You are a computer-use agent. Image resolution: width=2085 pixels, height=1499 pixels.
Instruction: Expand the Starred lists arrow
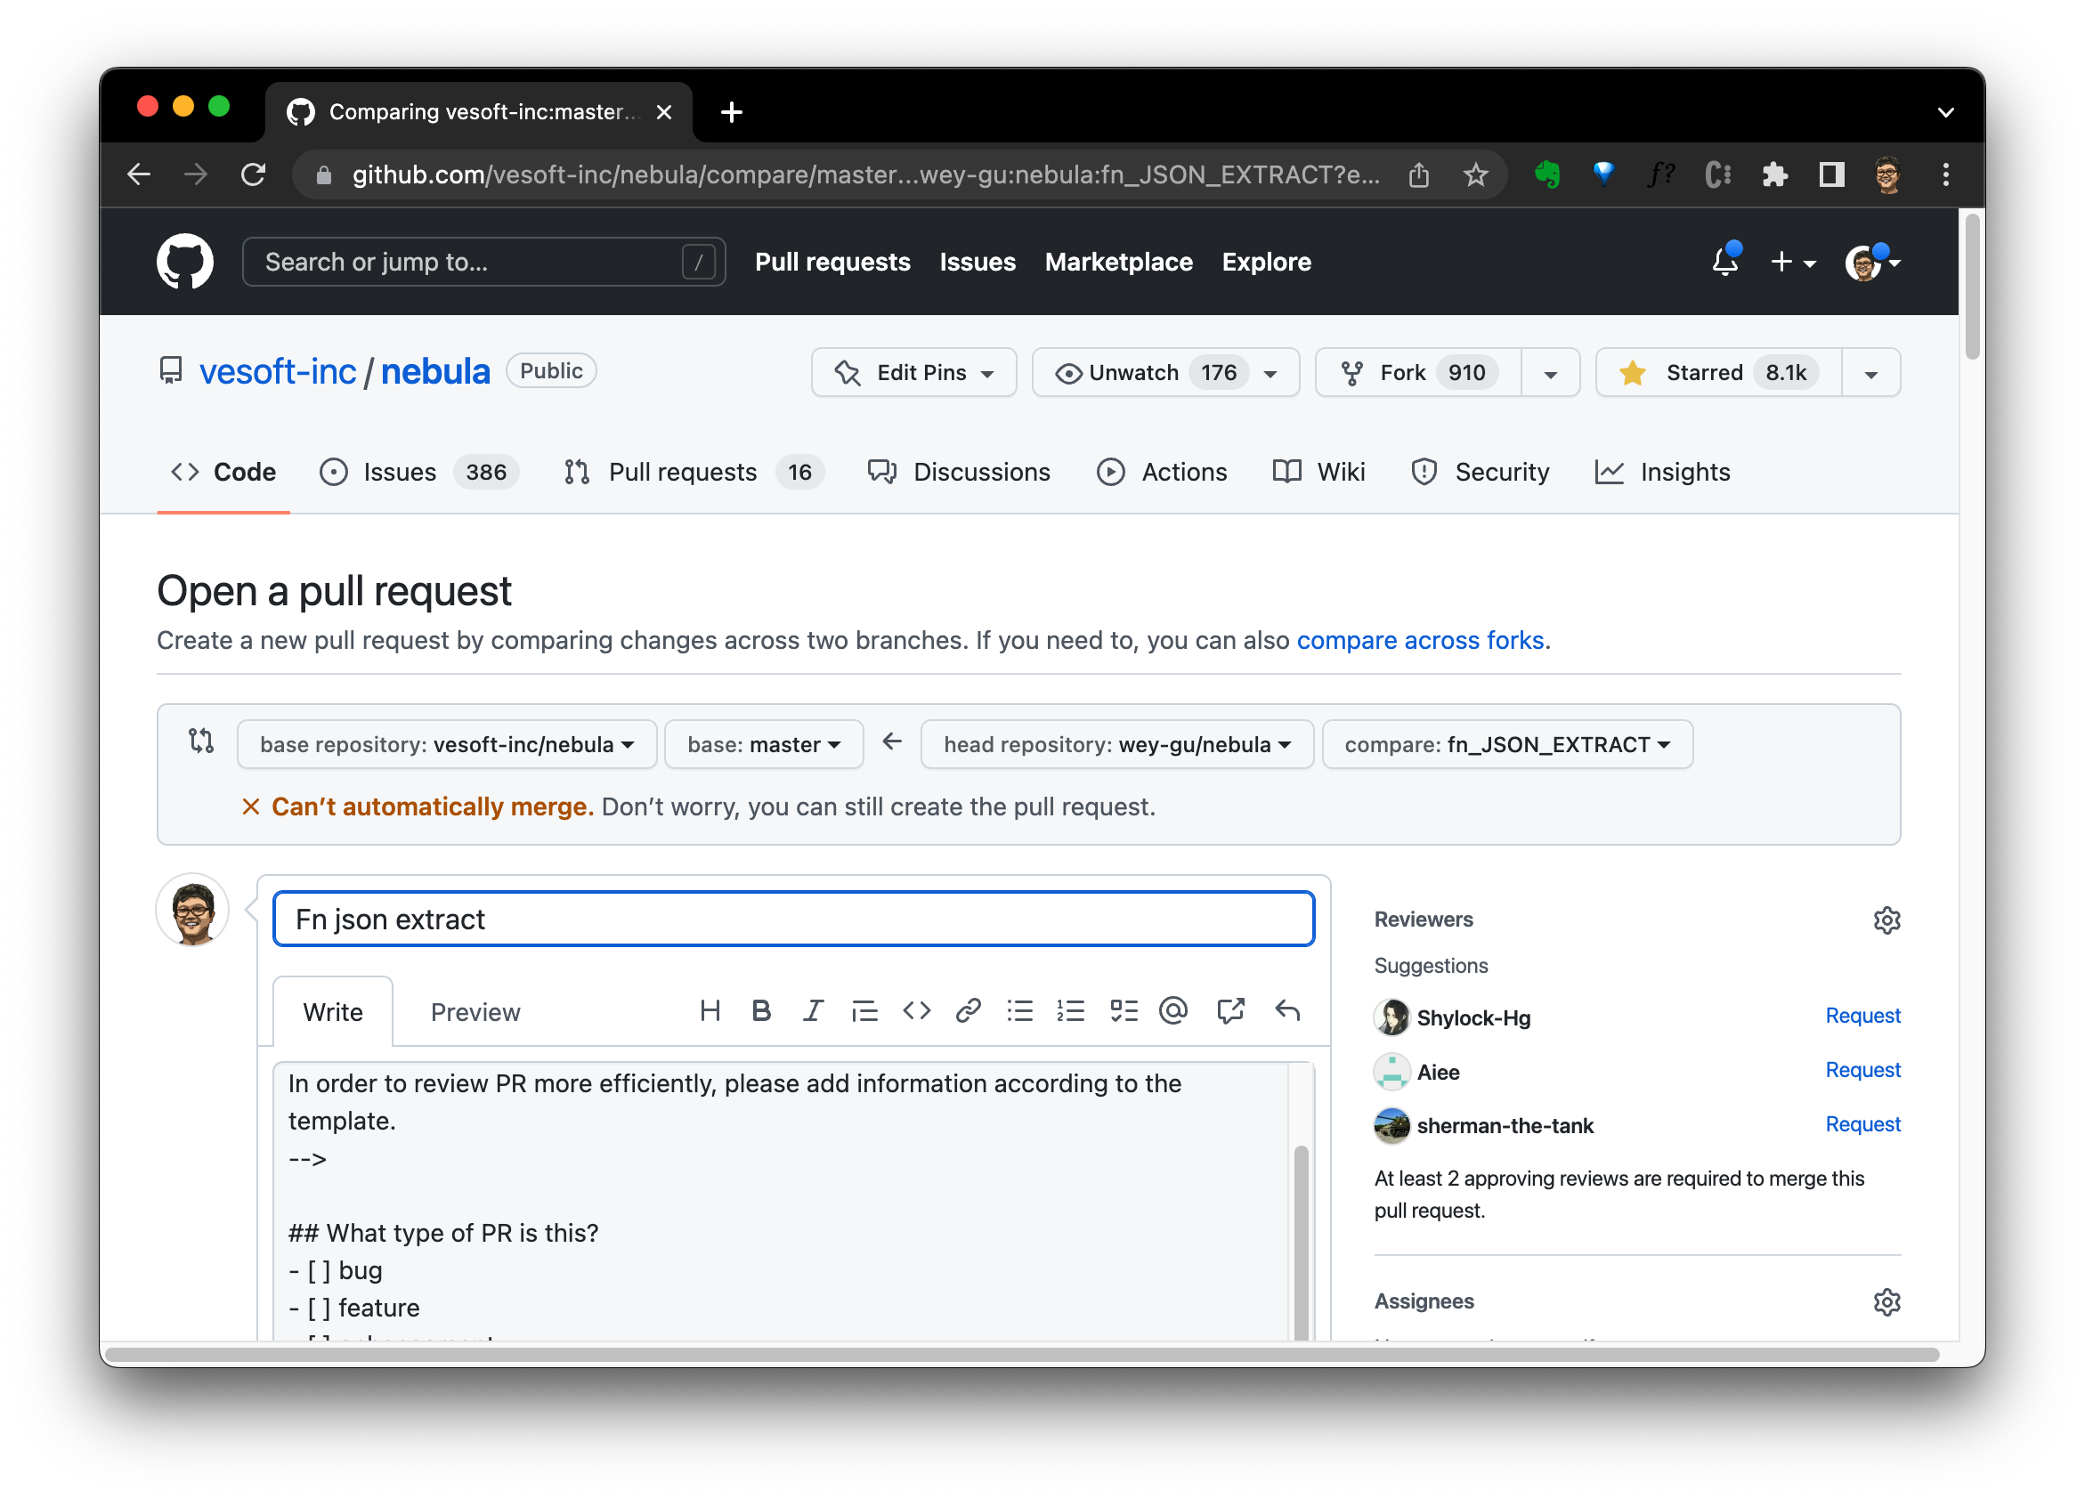[1870, 373]
